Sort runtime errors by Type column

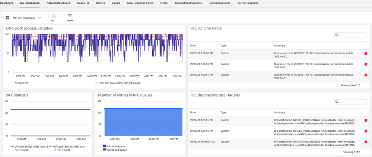(223, 45)
